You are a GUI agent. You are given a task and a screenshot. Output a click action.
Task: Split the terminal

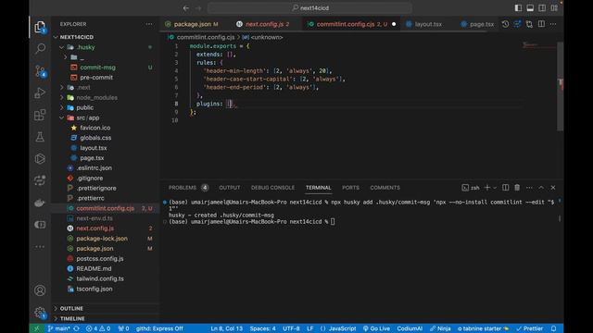(505, 188)
